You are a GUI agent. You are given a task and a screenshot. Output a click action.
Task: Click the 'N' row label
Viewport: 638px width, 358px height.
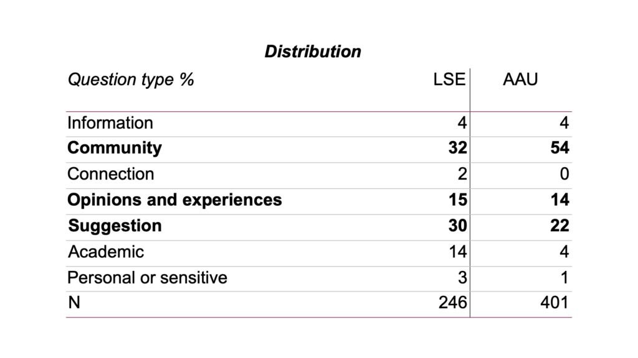click(x=74, y=303)
